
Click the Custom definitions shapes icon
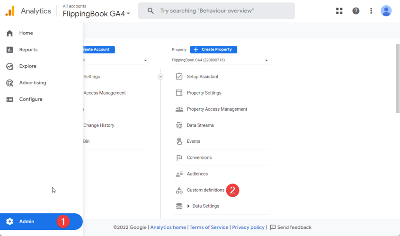(179, 190)
